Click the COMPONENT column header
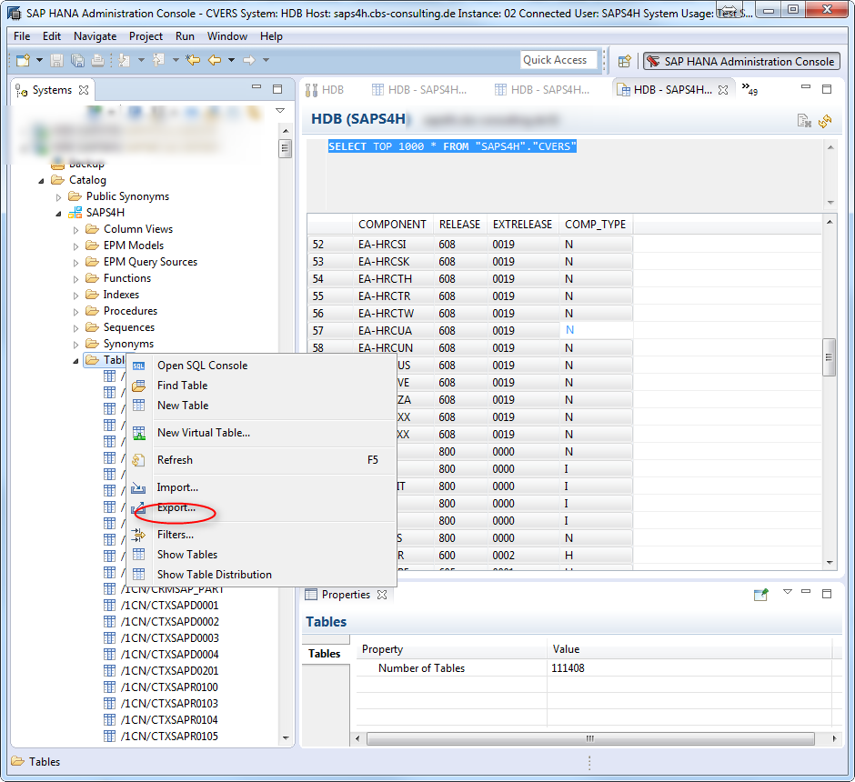Viewport: 855px width, 782px height. (393, 225)
